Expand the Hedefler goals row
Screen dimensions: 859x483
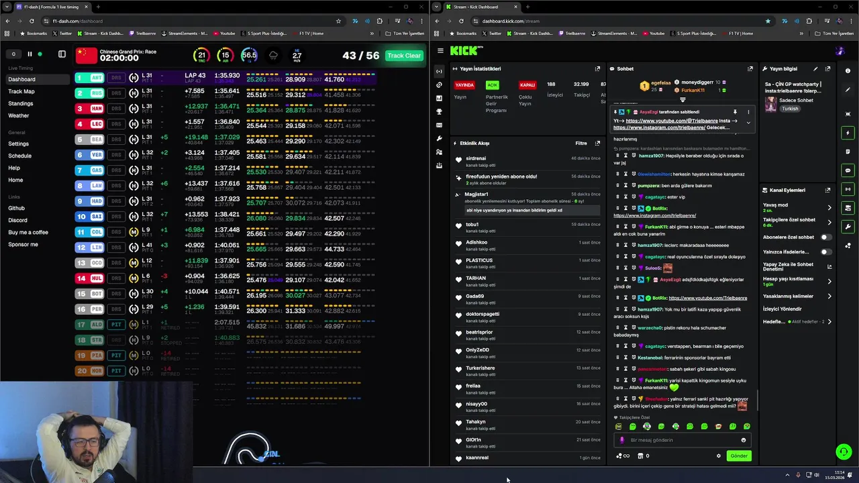tap(829, 321)
